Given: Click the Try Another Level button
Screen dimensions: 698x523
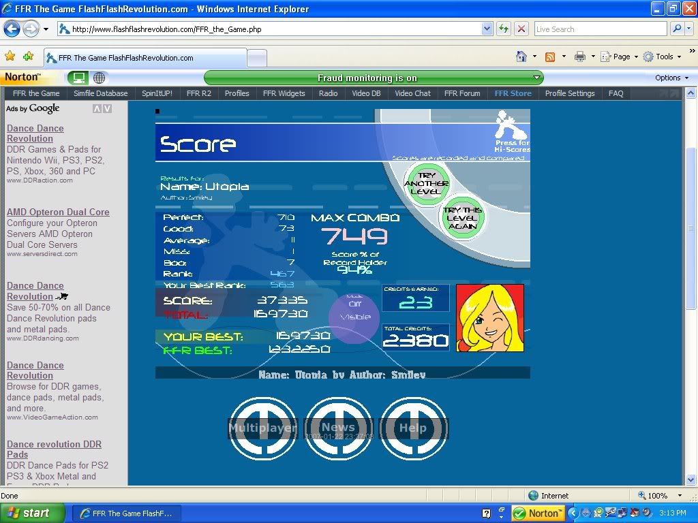Looking at the screenshot, I should [426, 184].
